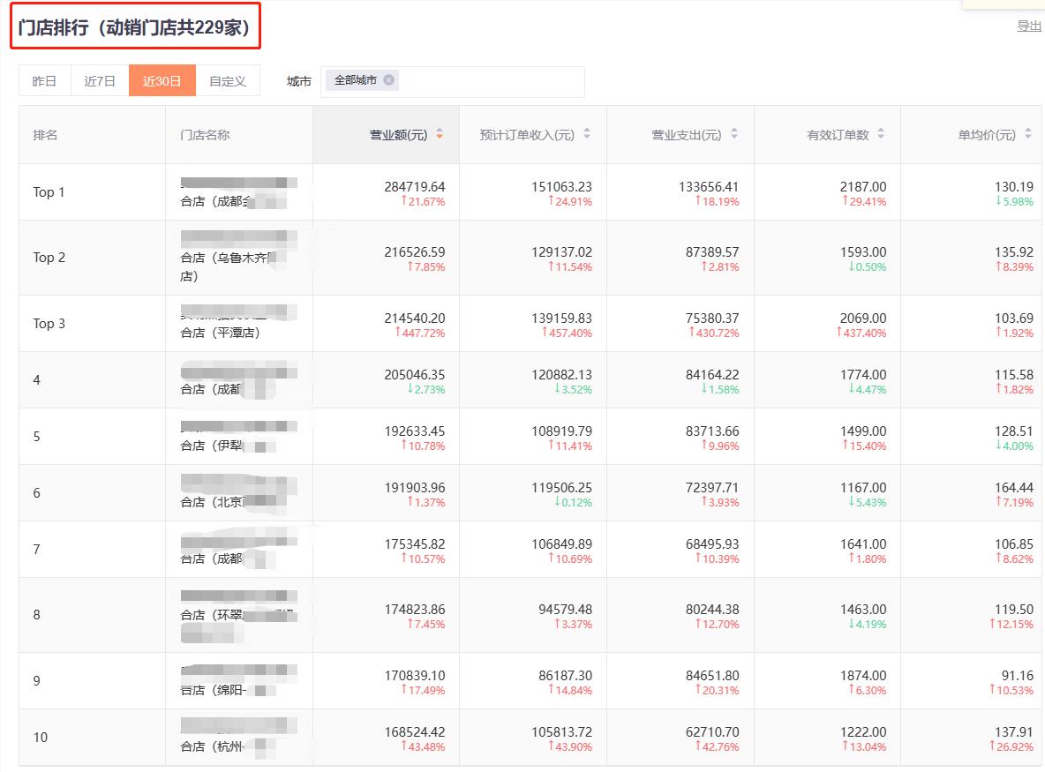Click the 门店名称 column header

[x=205, y=135]
